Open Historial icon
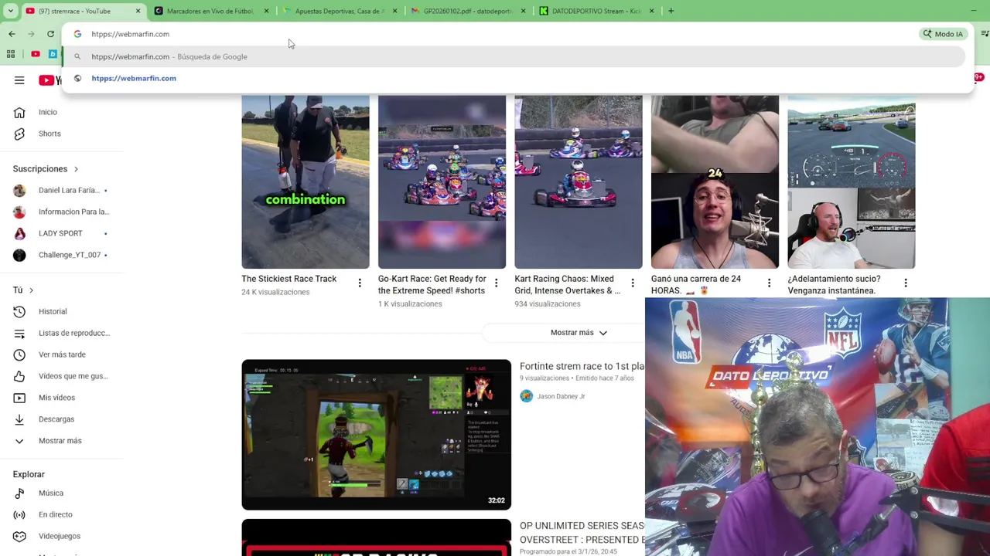The image size is (990, 556). coord(19,311)
